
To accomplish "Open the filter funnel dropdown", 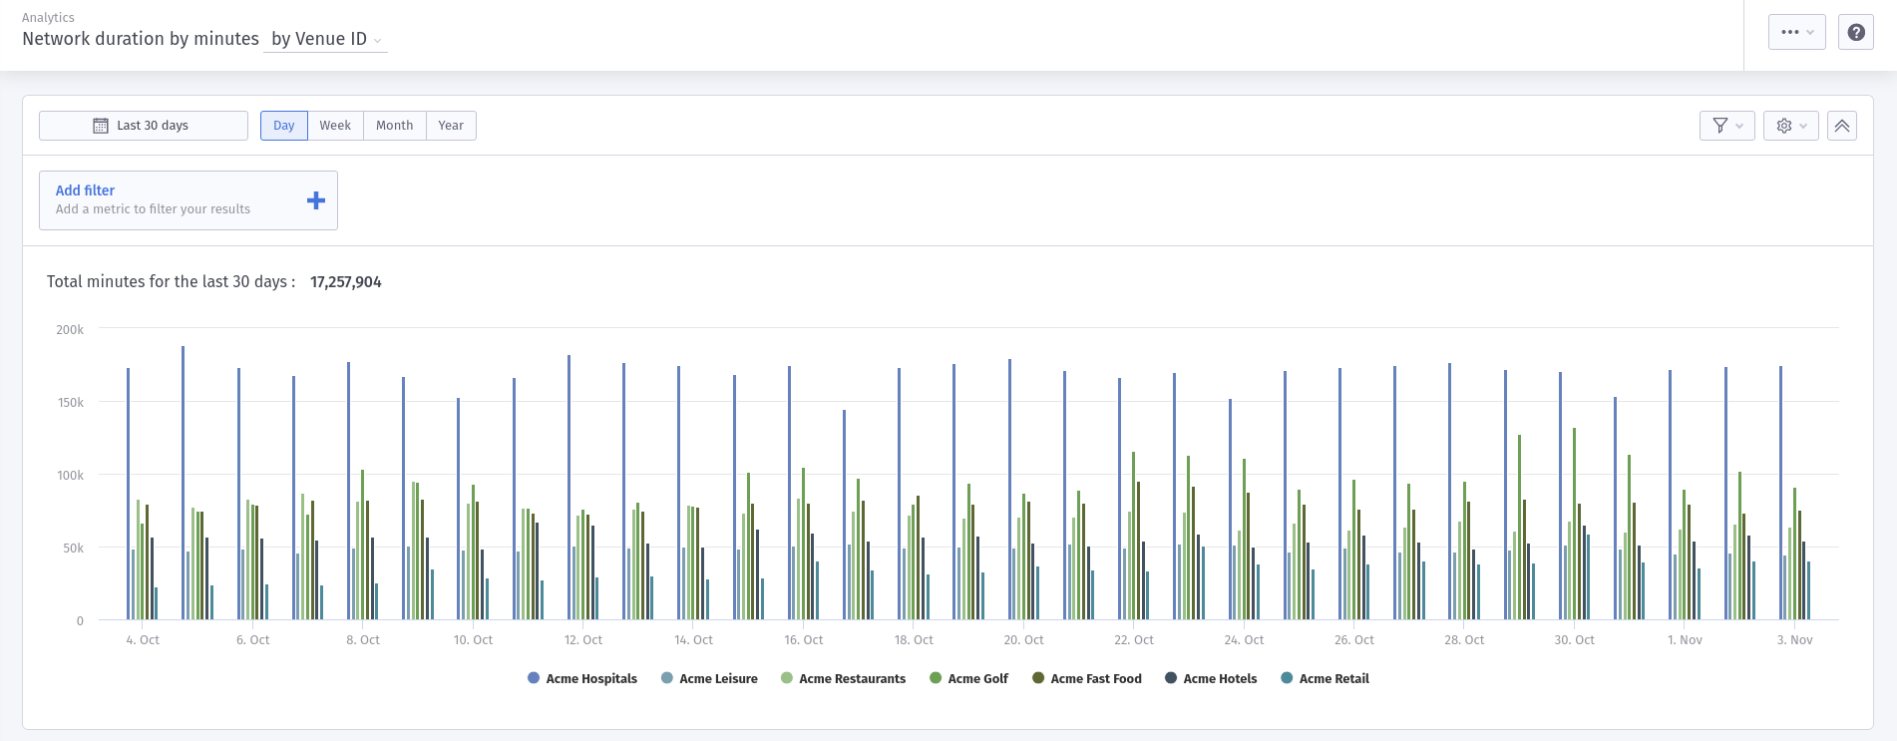I will [1727, 126].
